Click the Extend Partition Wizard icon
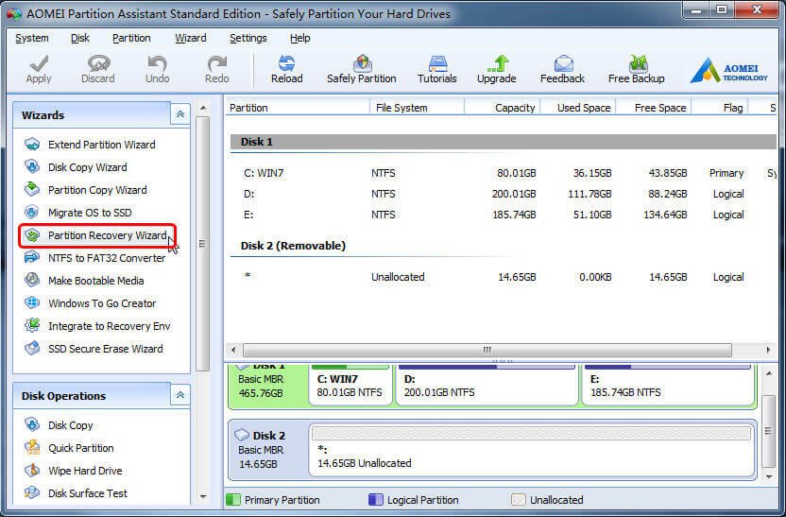The image size is (786, 517). (32, 145)
